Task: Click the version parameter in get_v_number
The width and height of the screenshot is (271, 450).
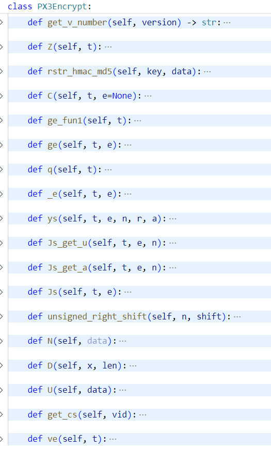Action: pyautogui.click(x=160, y=22)
